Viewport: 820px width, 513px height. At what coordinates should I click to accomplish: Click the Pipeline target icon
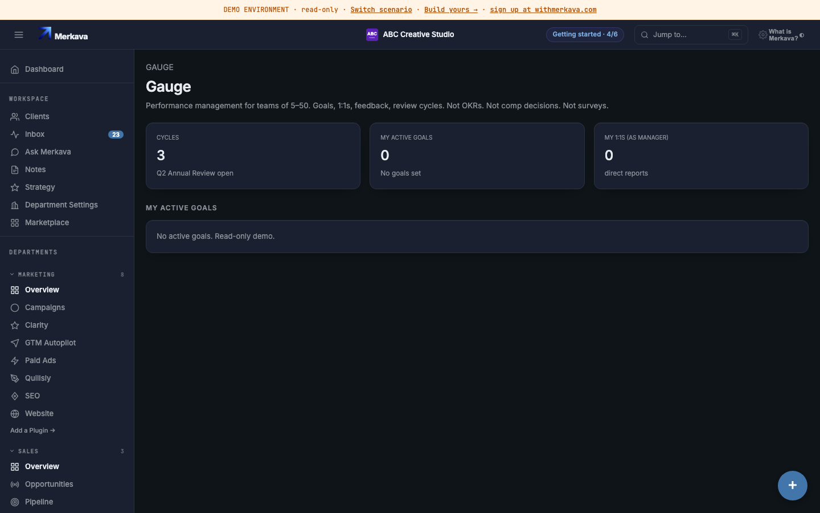click(x=15, y=502)
